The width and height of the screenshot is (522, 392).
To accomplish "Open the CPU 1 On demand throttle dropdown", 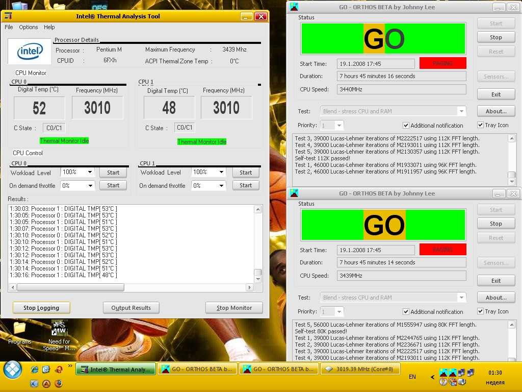I will pyautogui.click(x=221, y=185).
